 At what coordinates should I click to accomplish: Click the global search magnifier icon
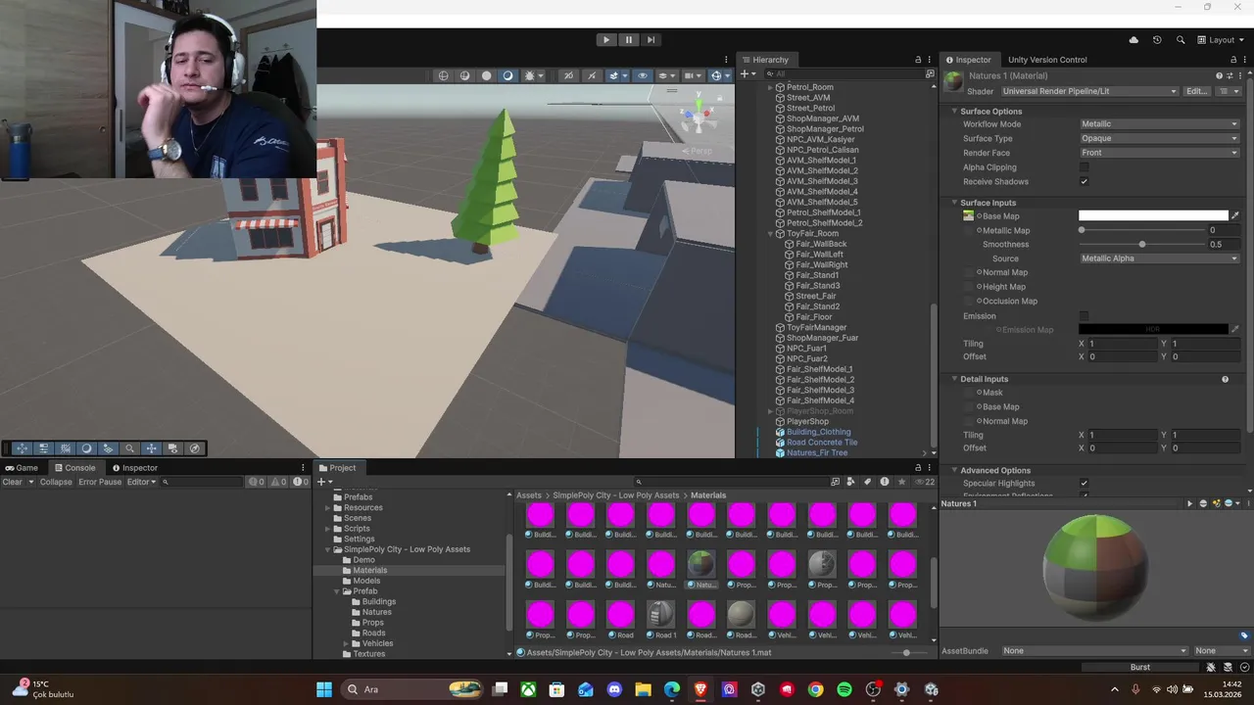tap(1181, 40)
